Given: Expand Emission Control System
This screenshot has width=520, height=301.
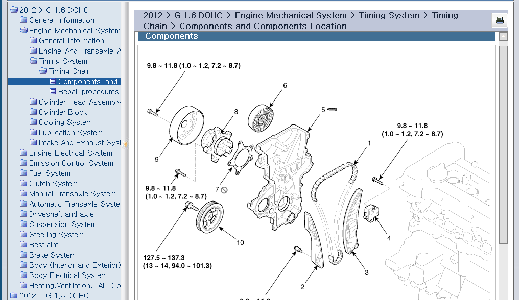Looking at the screenshot, I should (71, 163).
